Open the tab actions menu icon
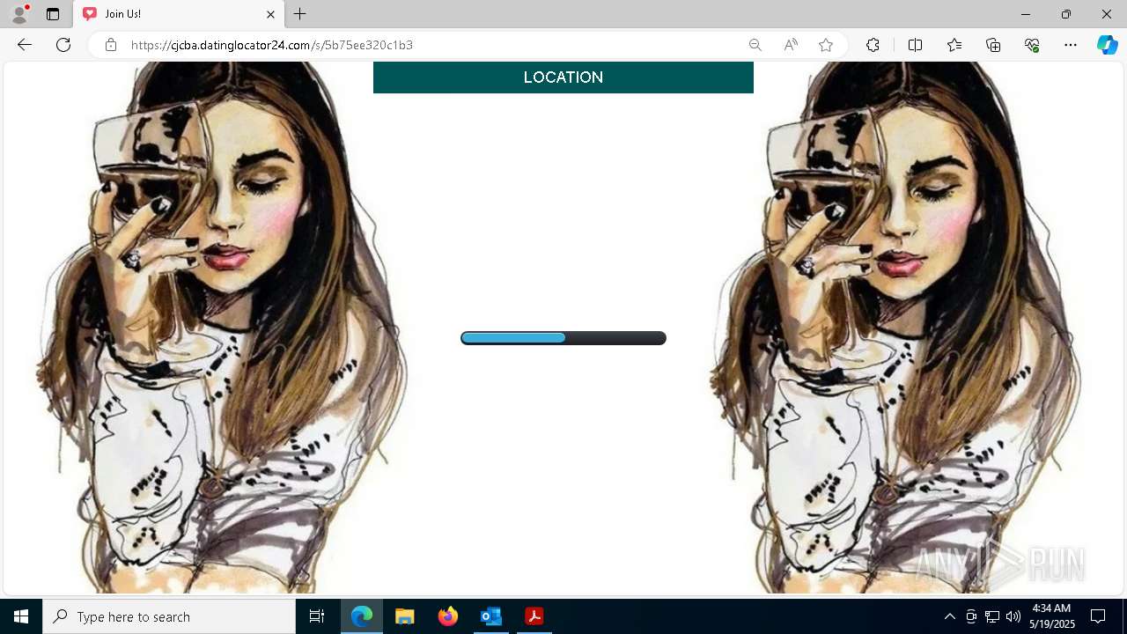 53,14
